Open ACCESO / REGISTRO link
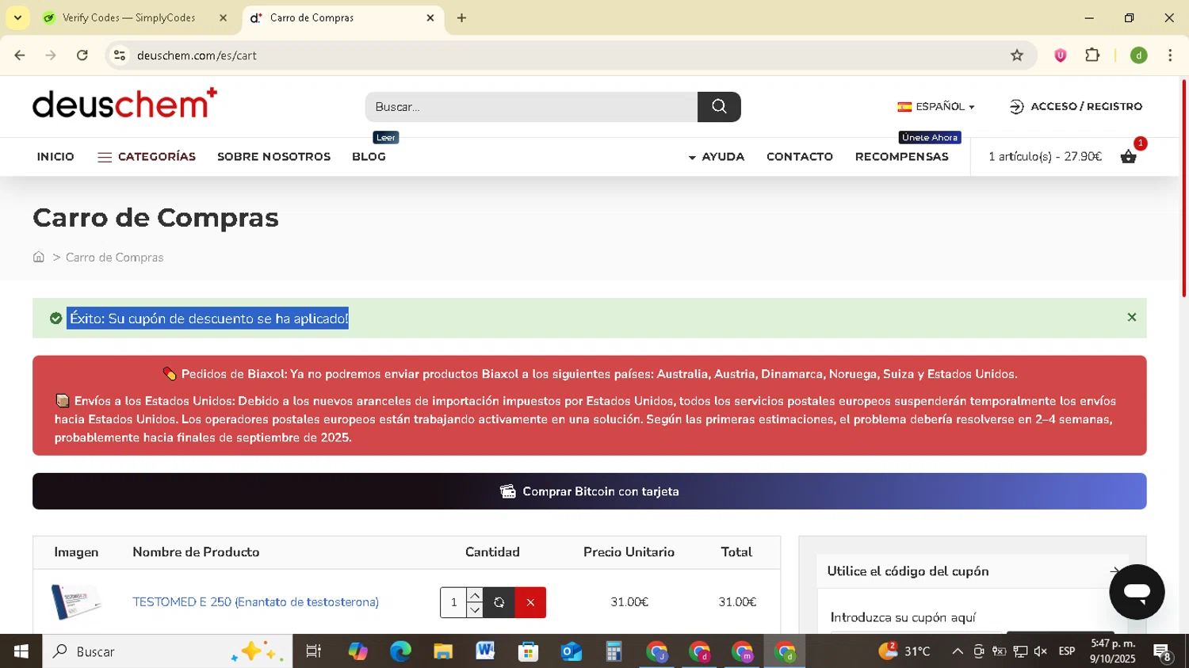Screen dimensions: 1189x668 click(1076, 106)
